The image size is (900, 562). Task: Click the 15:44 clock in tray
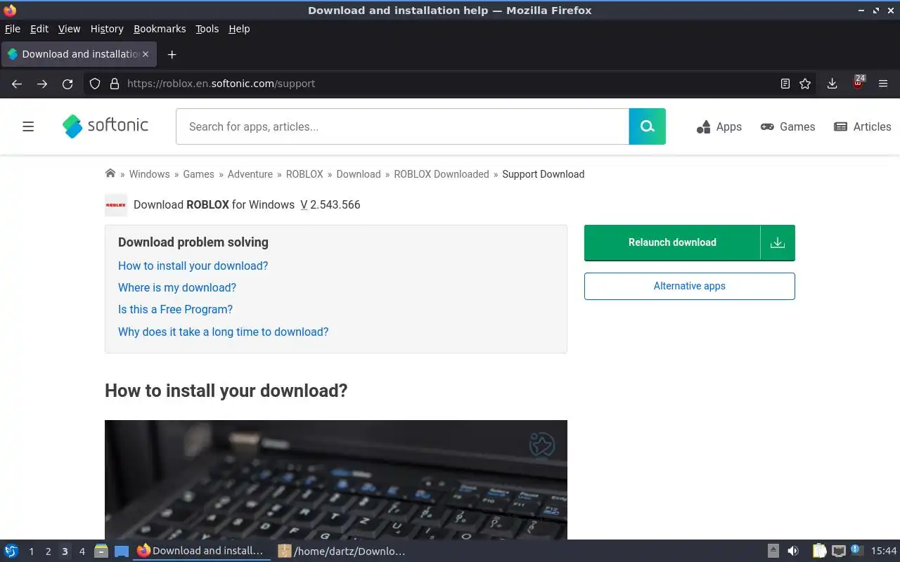pyautogui.click(x=884, y=551)
